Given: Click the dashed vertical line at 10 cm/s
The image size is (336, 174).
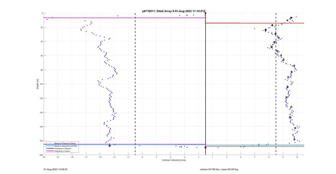Looking at the screenshot, I should pyautogui.click(x=276, y=84).
